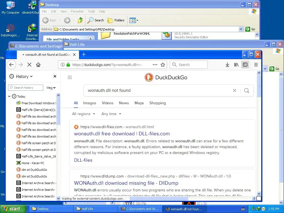
Task: Switch to the News results tab
Action: pos(124,103)
